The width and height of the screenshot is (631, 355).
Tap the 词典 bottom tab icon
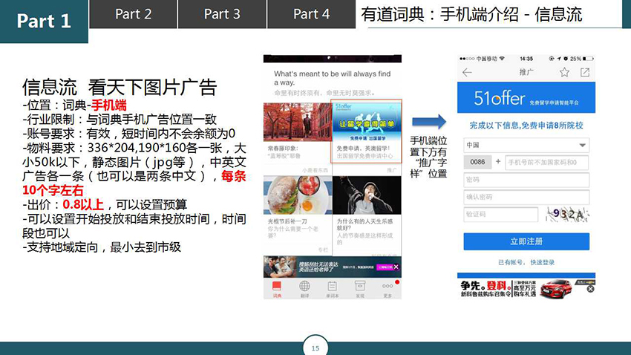[x=277, y=289]
